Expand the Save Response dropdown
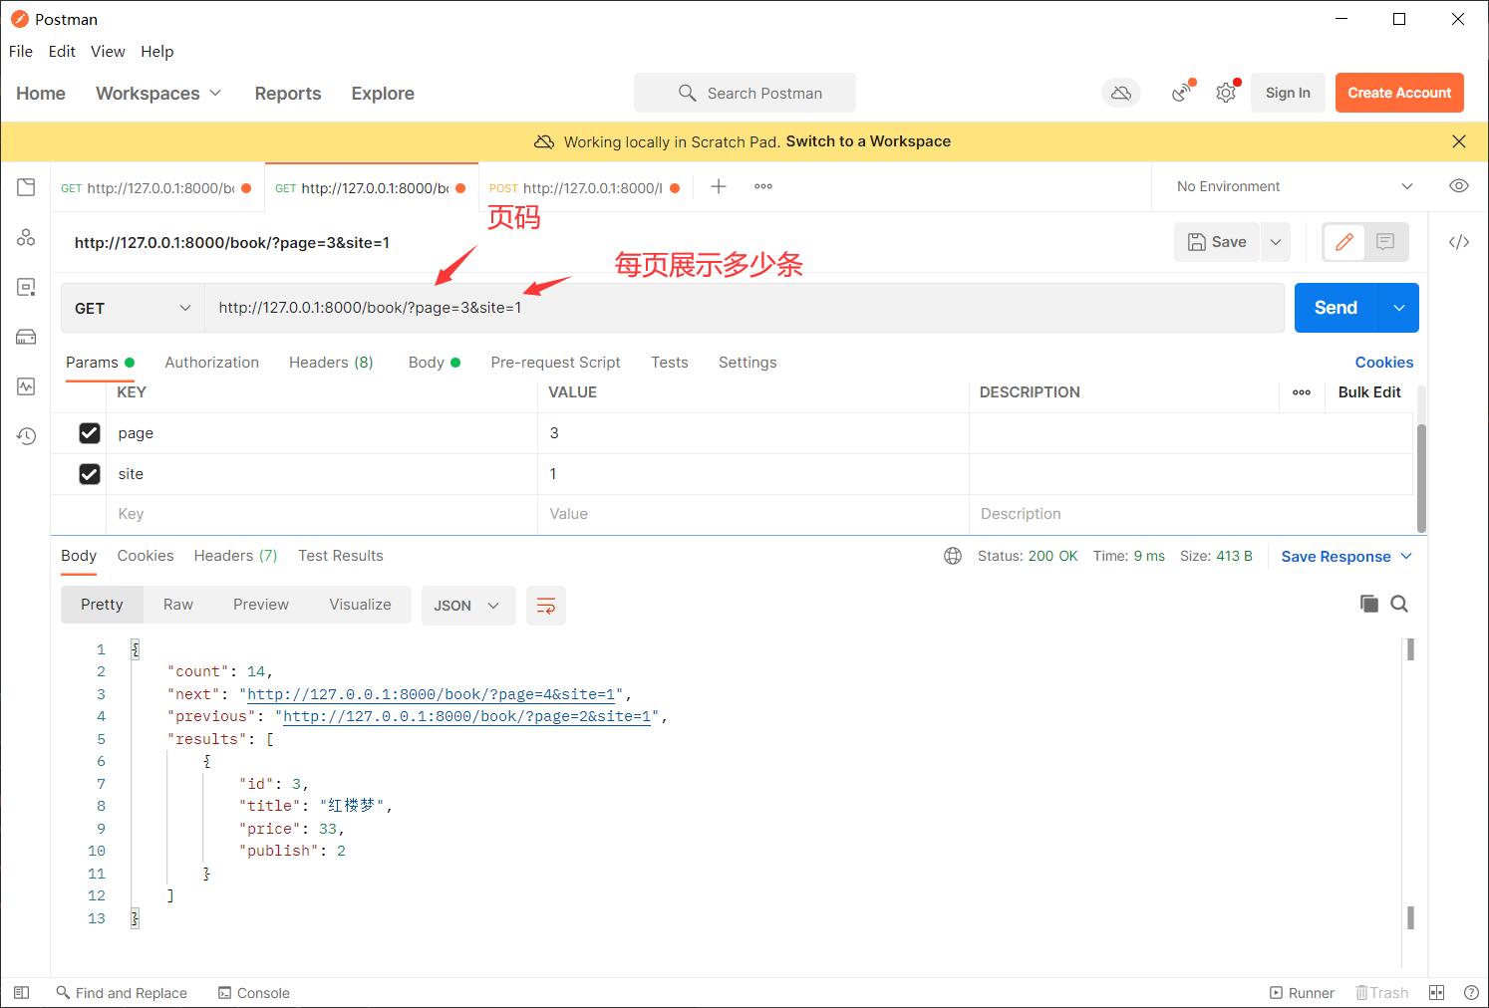Screen dimensions: 1489x1008 point(1346,556)
